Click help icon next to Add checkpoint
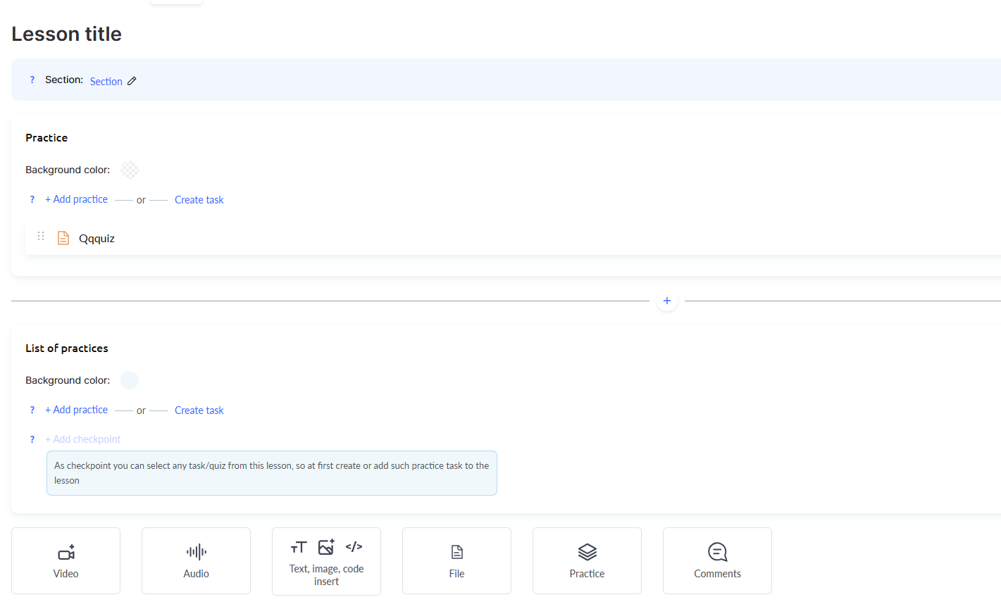The width and height of the screenshot is (1001, 609). coord(32,439)
